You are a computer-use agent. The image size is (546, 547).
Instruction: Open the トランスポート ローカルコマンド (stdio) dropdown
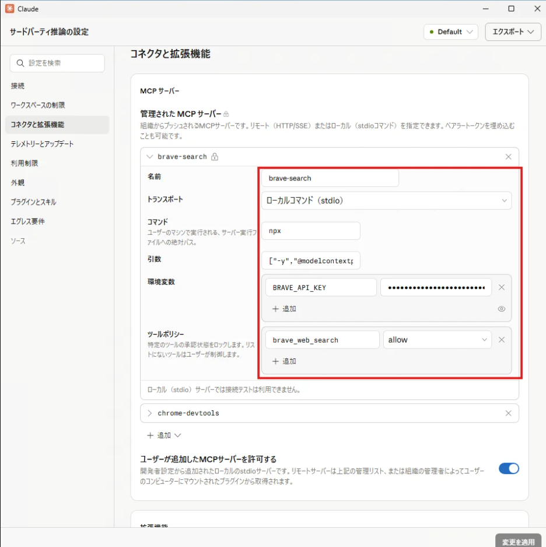[386, 201]
